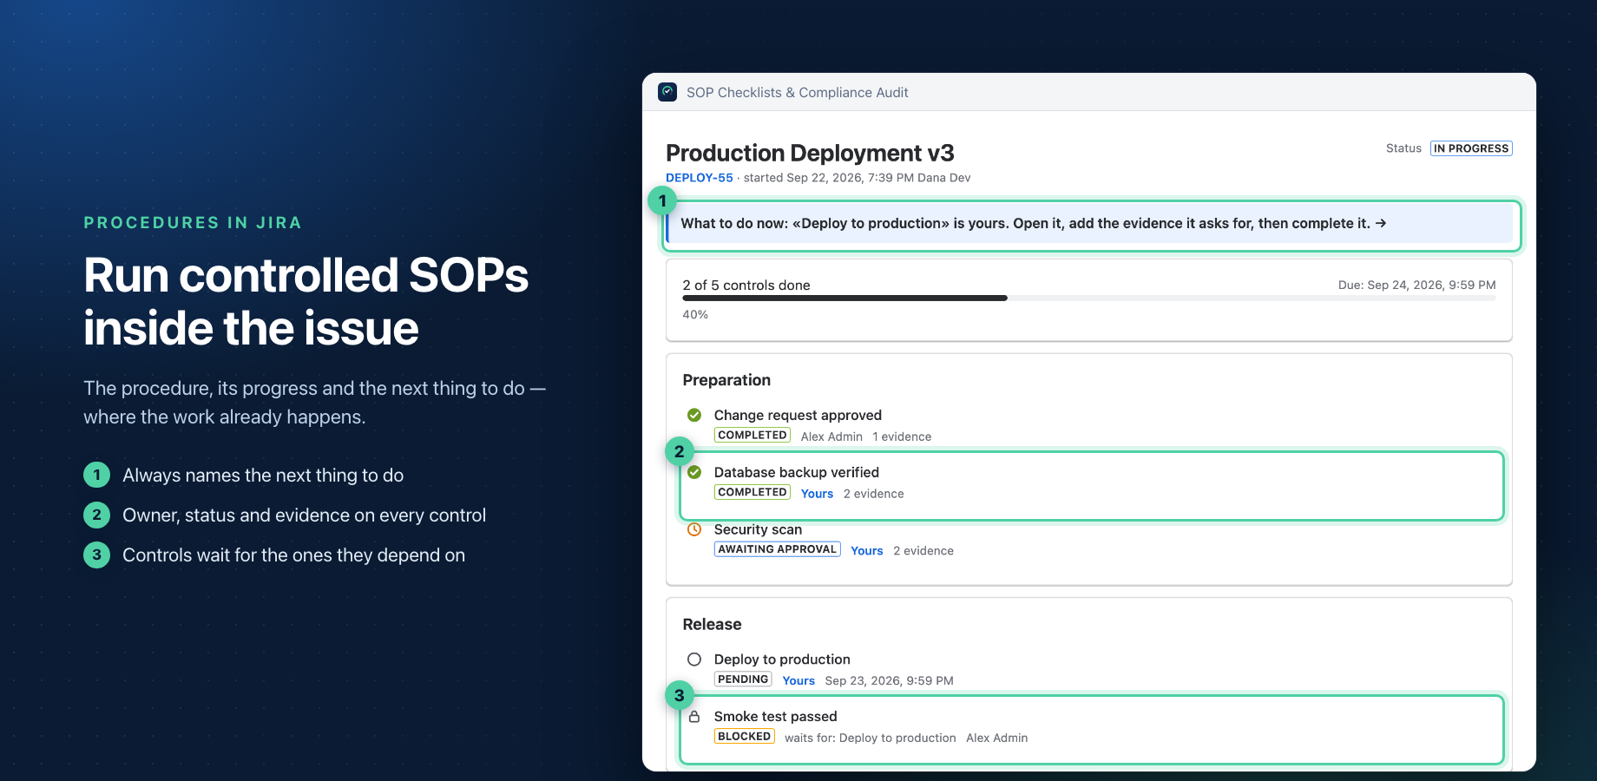1597x781 pixels.
Task: Click the Production Deployment v3 title
Action: click(810, 153)
